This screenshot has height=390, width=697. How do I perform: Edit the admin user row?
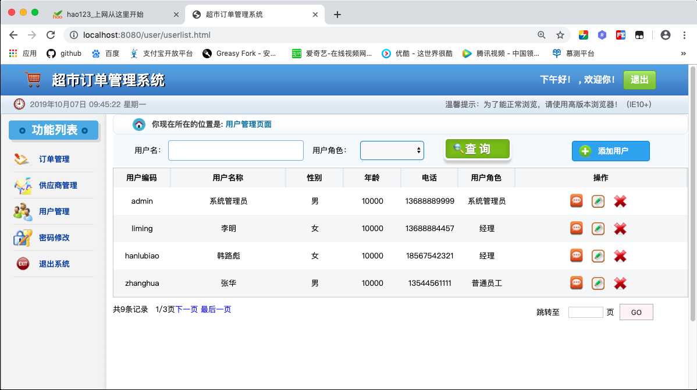598,201
